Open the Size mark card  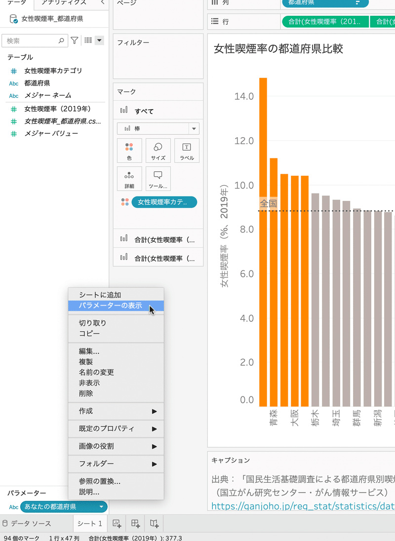158,151
